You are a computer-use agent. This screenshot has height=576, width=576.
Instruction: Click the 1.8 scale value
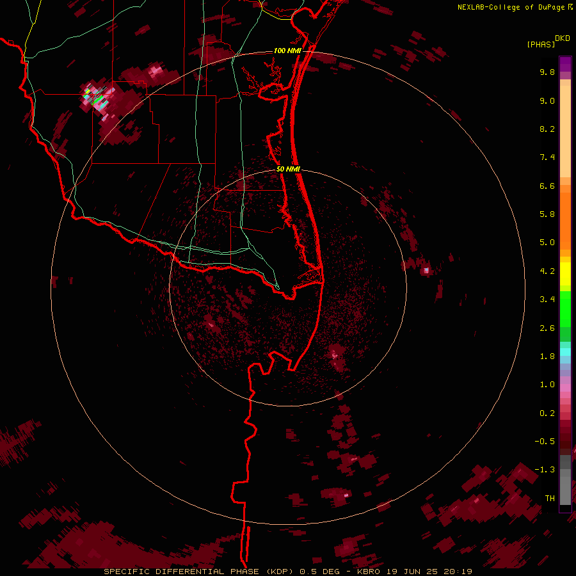pos(547,356)
